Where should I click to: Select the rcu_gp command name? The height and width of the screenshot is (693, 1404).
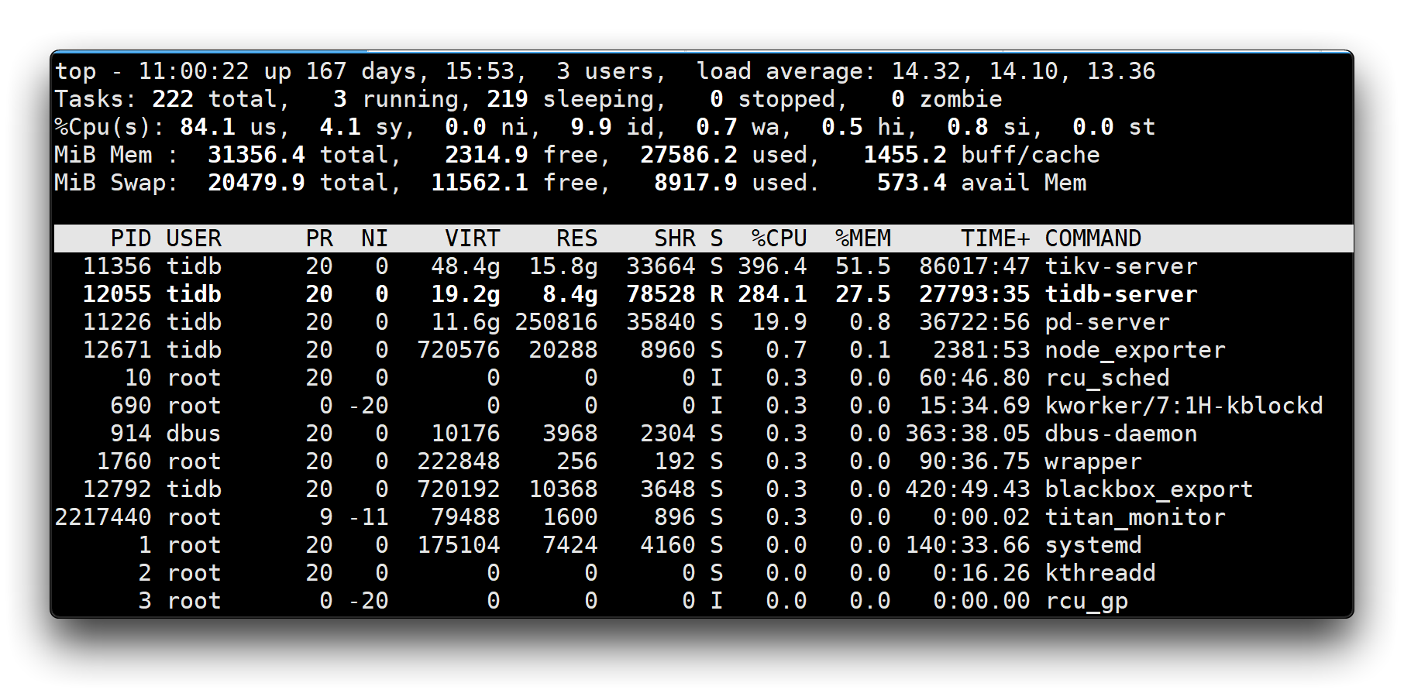(x=1086, y=601)
